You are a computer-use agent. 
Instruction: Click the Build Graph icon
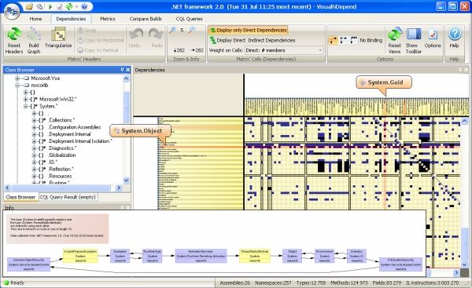pos(33,35)
